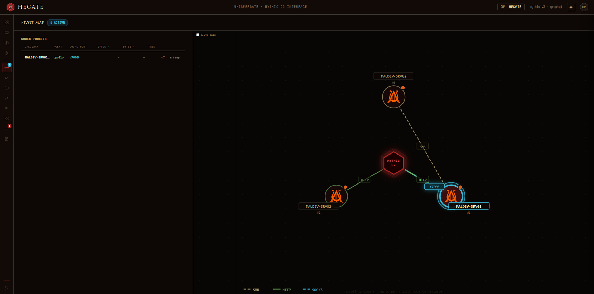Viewport: 594px width, 294px height.
Task: Click the MALDEV-SRV02 label beside node #2
Action: (319, 206)
